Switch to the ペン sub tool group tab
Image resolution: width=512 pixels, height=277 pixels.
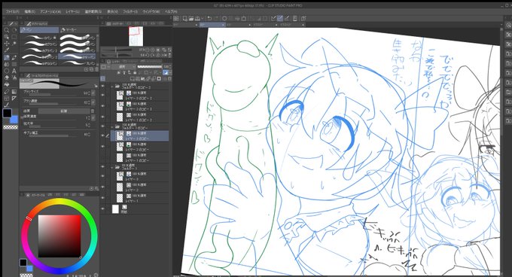(39, 29)
